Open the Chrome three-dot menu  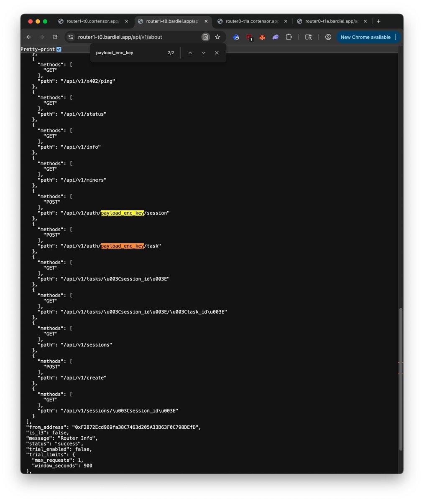396,37
